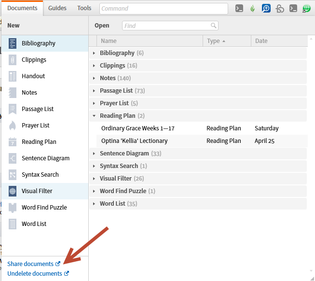
Task: Expand the Prayer List (5) group
Action: click(x=94, y=103)
